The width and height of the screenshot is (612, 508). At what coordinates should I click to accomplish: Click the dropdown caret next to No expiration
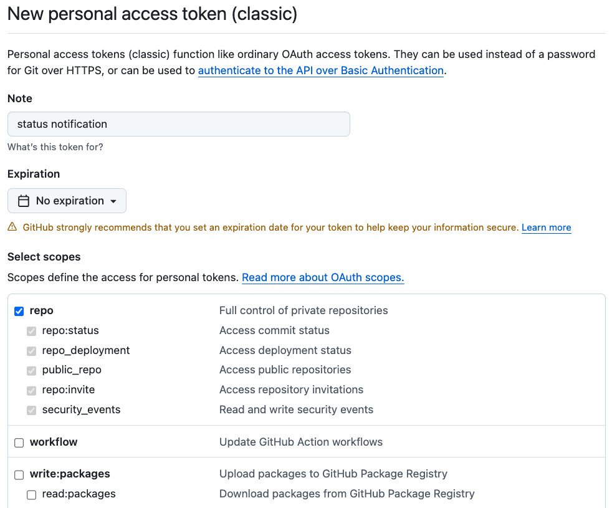click(113, 201)
